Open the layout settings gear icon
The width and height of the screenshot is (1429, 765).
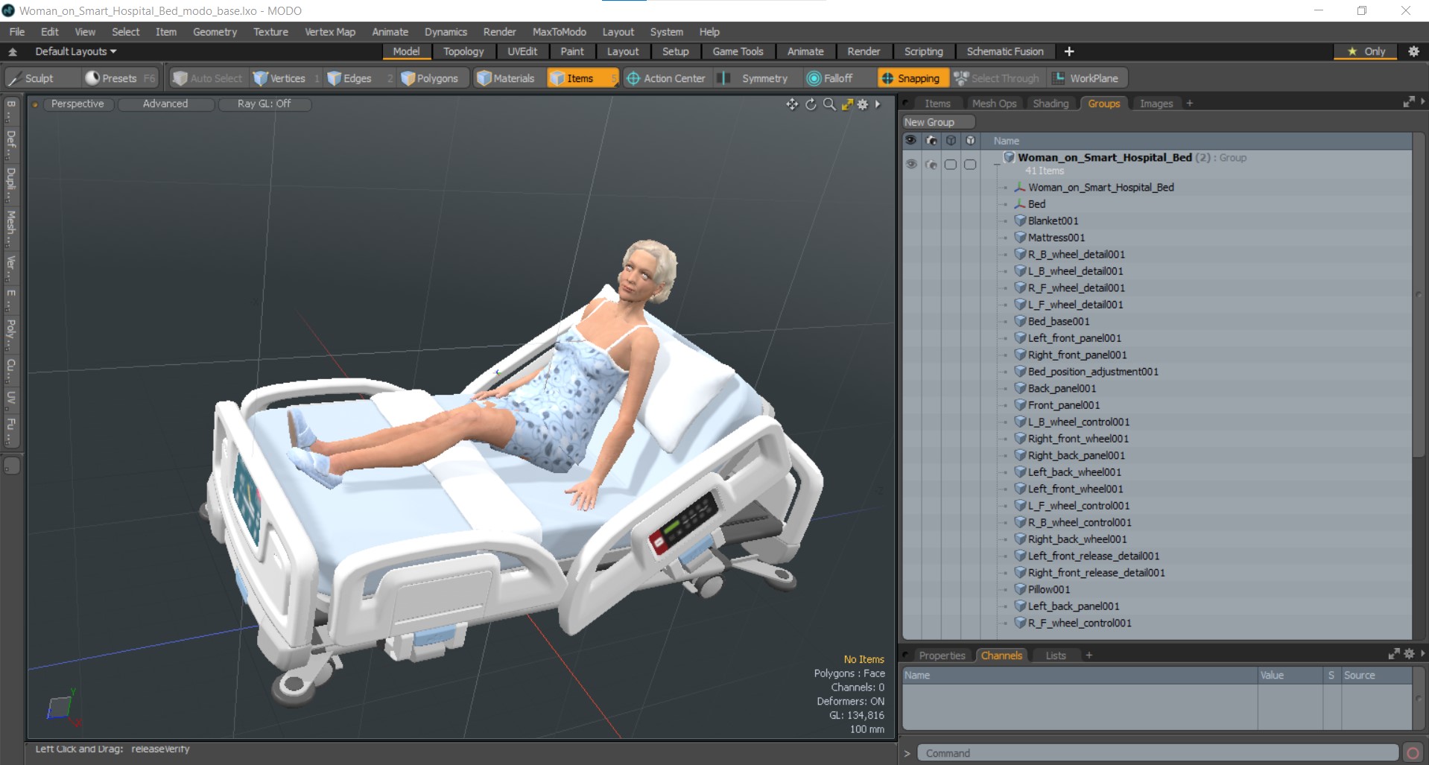pyautogui.click(x=1413, y=51)
